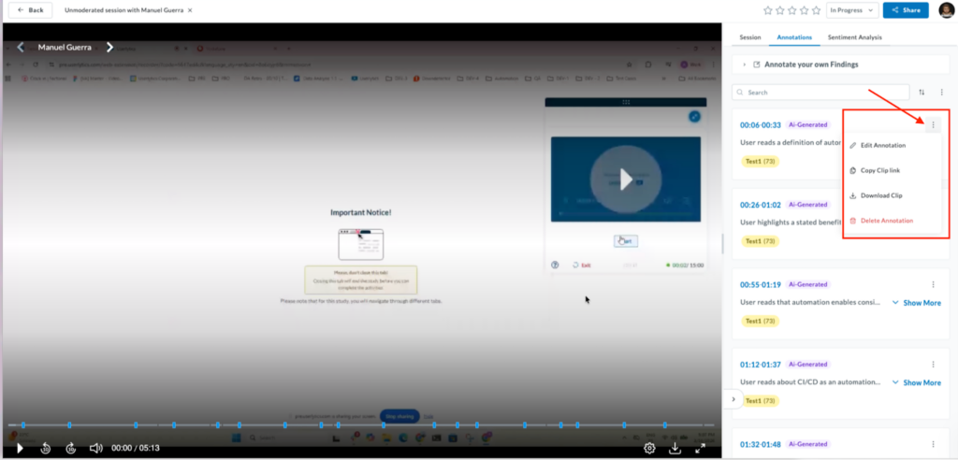Download the session video
958x460 pixels.
tap(675, 449)
